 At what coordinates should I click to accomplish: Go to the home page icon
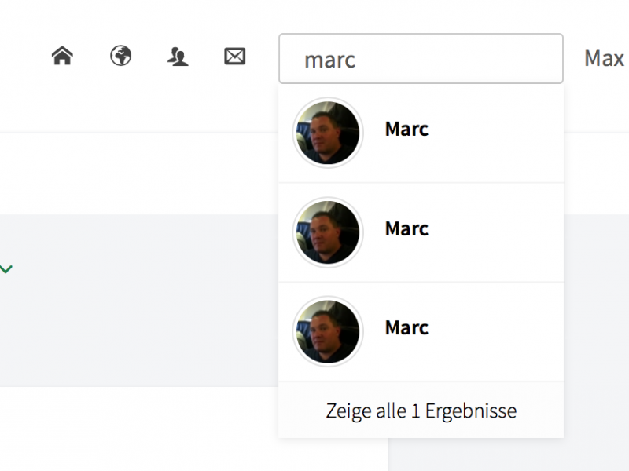coord(62,56)
